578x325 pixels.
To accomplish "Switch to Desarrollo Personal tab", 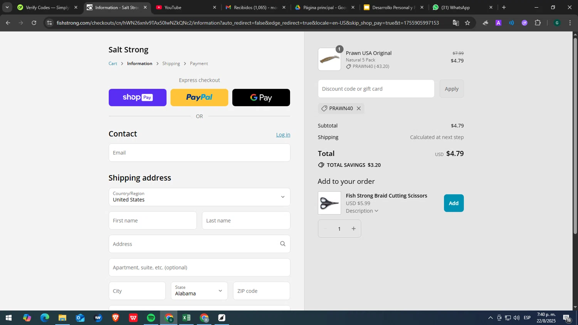I will click(x=394, y=7).
